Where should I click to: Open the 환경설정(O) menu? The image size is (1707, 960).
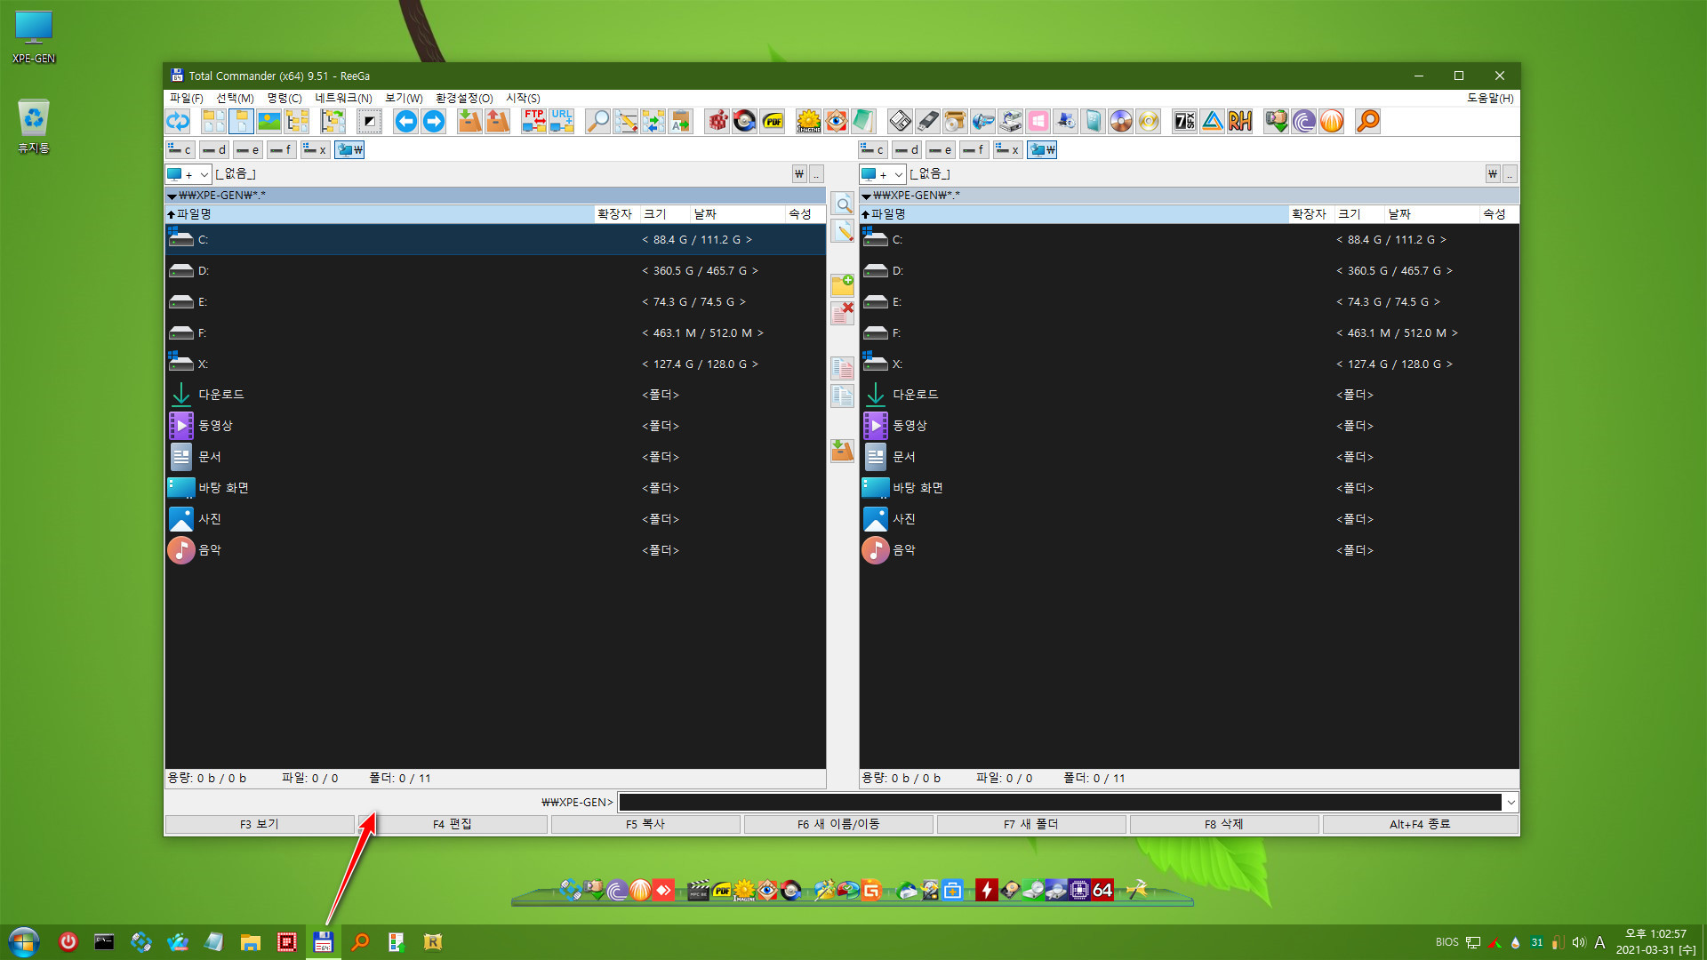(x=464, y=98)
